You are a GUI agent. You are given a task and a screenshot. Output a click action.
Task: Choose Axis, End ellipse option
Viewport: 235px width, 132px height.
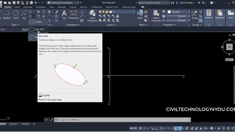click(38, 29)
